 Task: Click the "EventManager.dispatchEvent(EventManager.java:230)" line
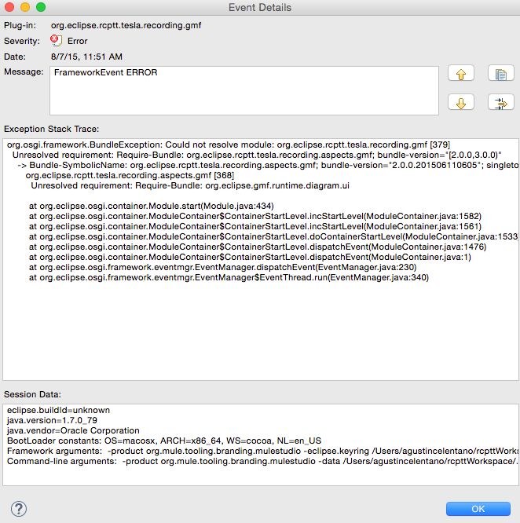(x=223, y=267)
